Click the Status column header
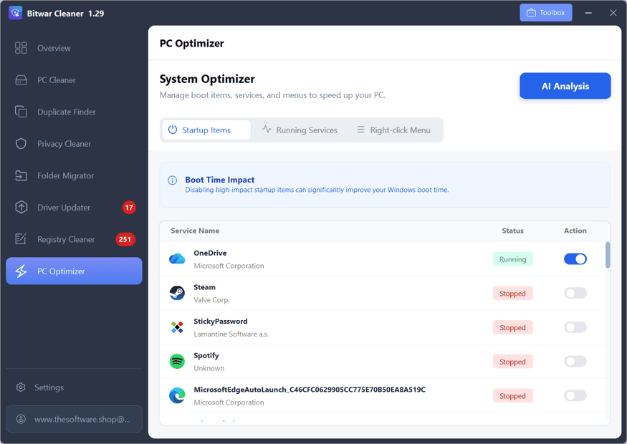The height and width of the screenshot is (444, 627). [512, 231]
